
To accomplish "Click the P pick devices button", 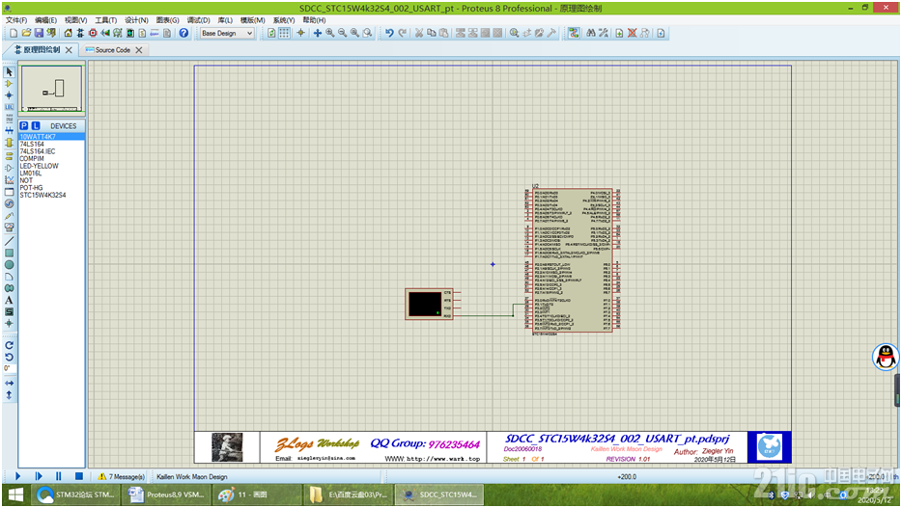I will (x=23, y=125).
